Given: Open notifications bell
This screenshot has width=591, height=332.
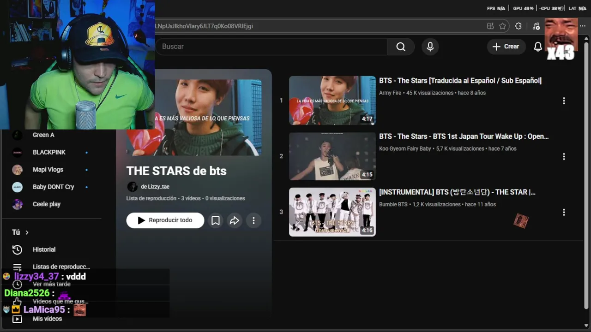Looking at the screenshot, I should tap(538, 47).
